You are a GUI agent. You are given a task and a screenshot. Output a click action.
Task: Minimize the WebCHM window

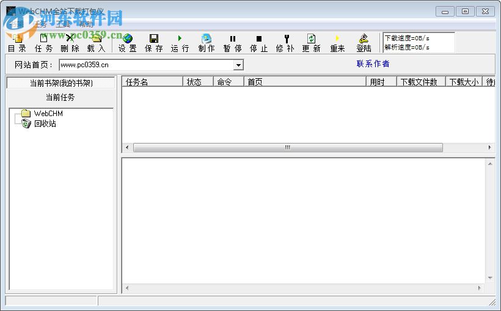445,12
